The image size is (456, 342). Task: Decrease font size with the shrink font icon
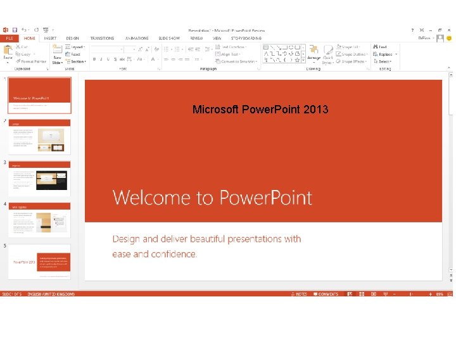147,49
